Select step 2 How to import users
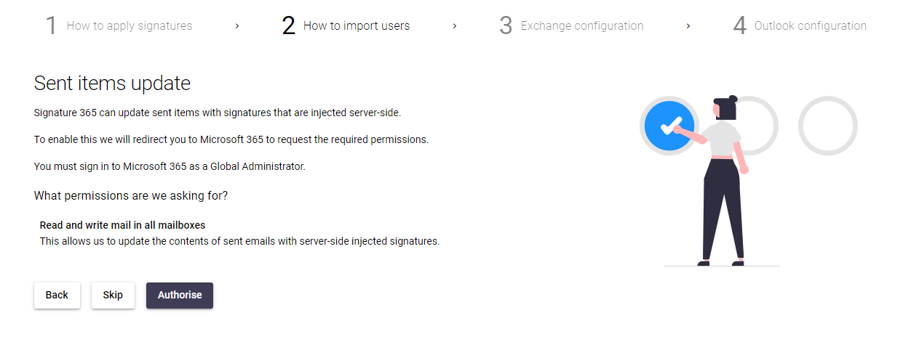 (x=346, y=26)
